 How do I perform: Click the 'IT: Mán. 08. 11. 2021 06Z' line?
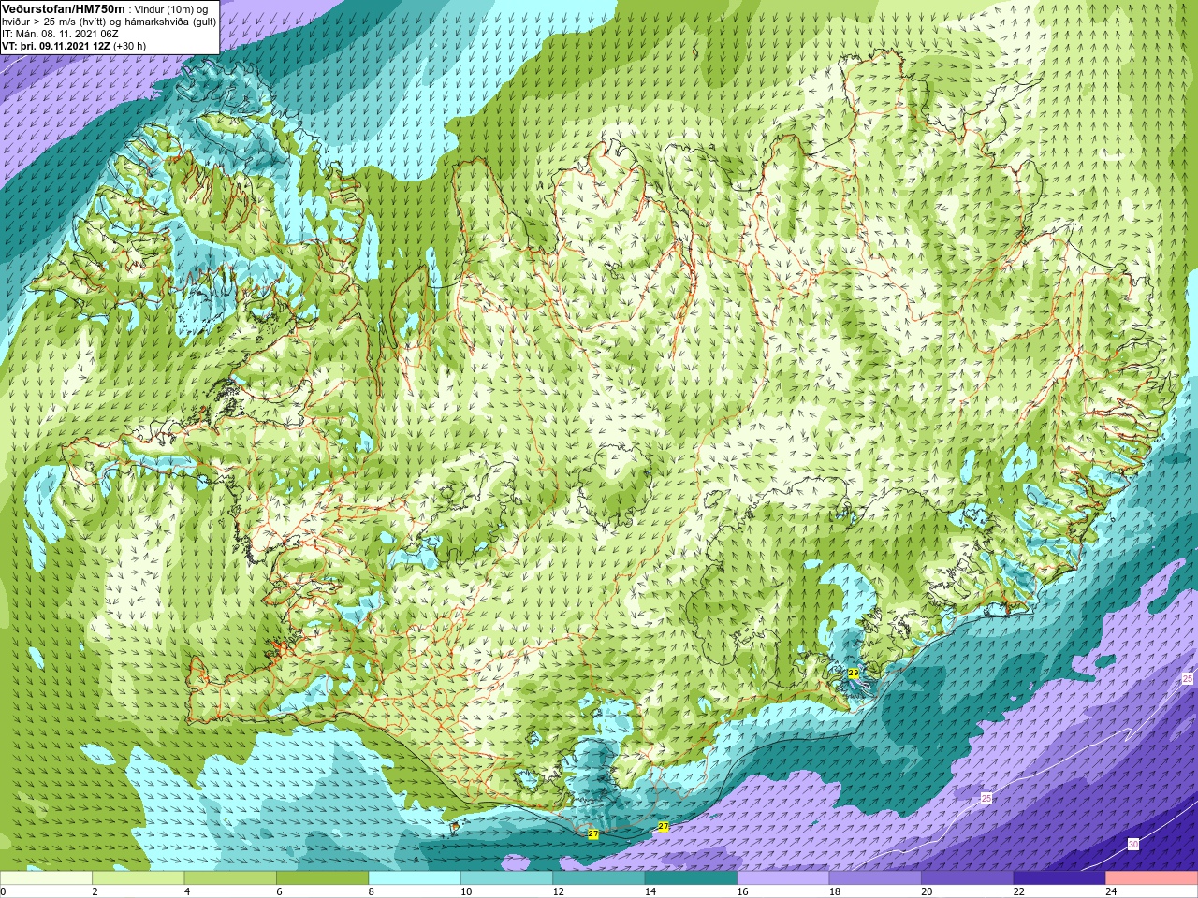tap(60, 34)
